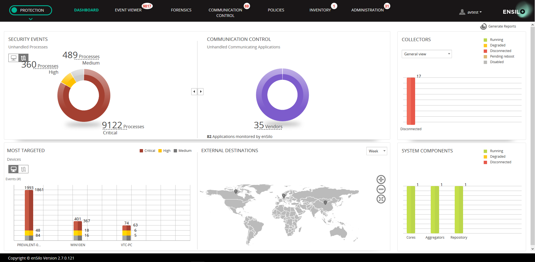The width and height of the screenshot is (535, 262).
Task: Click the next arrow between dashboard panels
Action: (x=201, y=92)
